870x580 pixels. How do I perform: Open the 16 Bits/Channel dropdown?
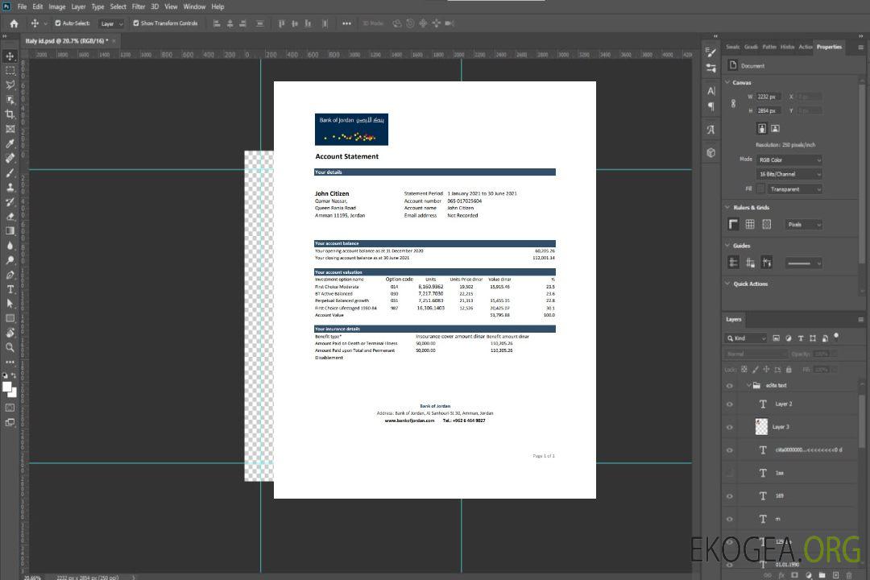(789, 174)
